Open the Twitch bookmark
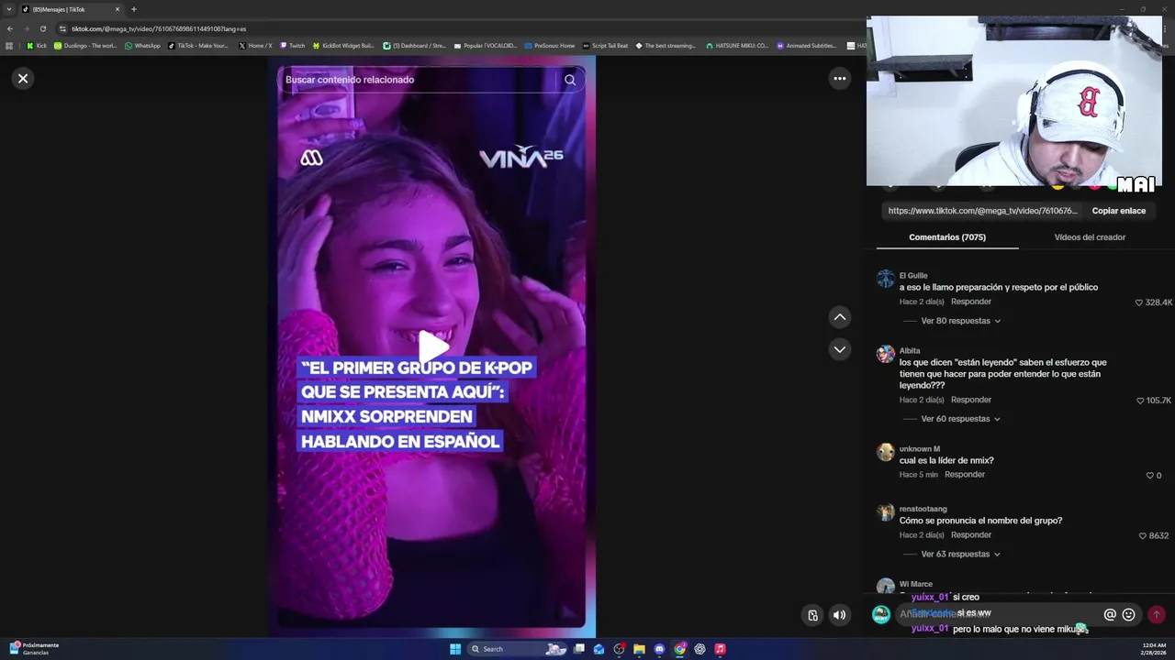Viewport: 1175px width, 660px height. pos(292,45)
